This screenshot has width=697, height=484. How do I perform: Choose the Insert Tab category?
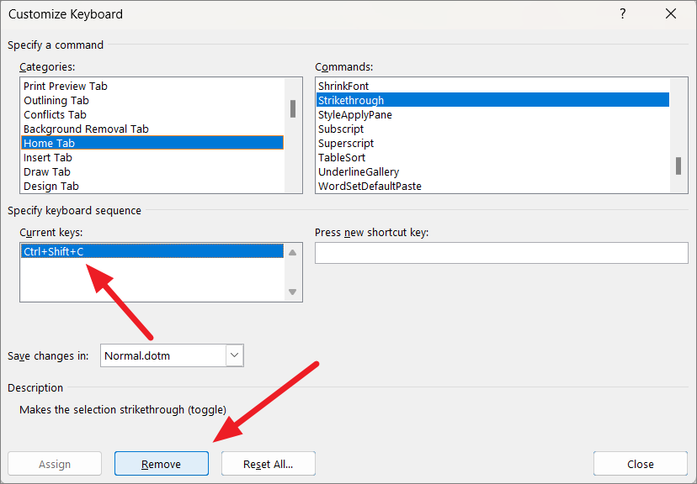[x=48, y=157]
